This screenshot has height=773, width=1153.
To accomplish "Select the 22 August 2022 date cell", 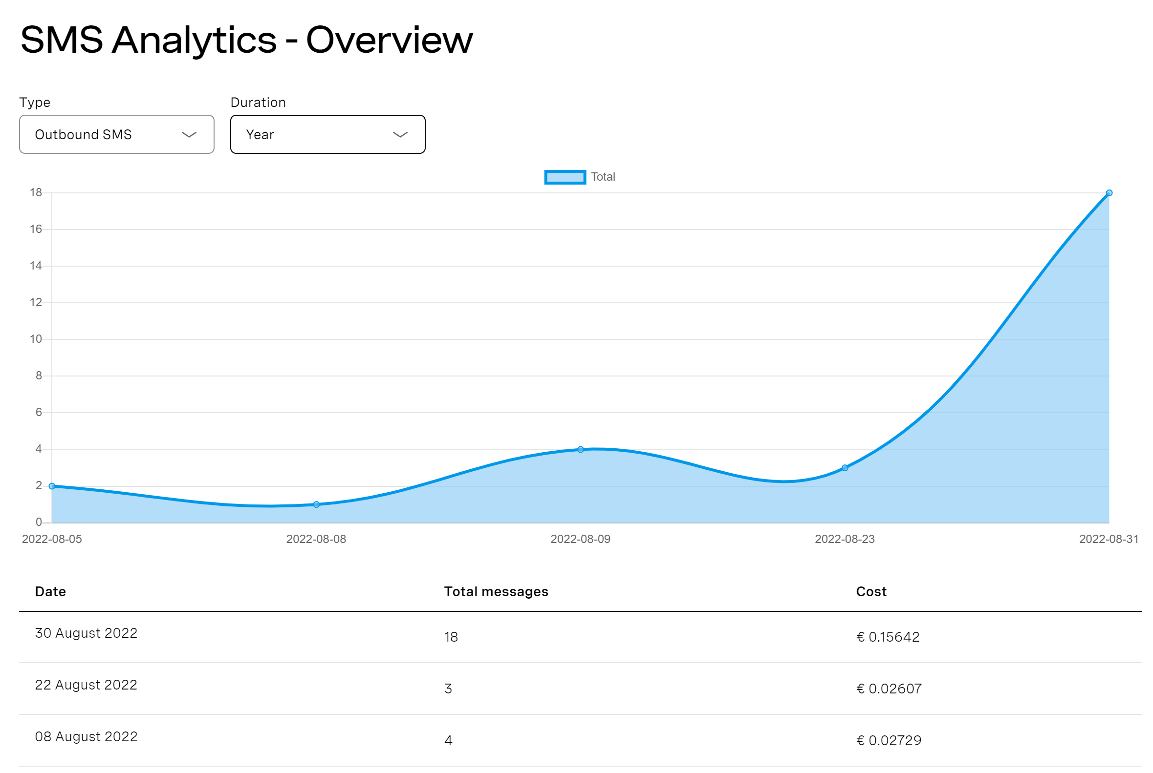I will (87, 685).
